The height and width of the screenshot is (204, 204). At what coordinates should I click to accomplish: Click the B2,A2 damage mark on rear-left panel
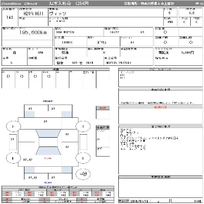(28, 160)
